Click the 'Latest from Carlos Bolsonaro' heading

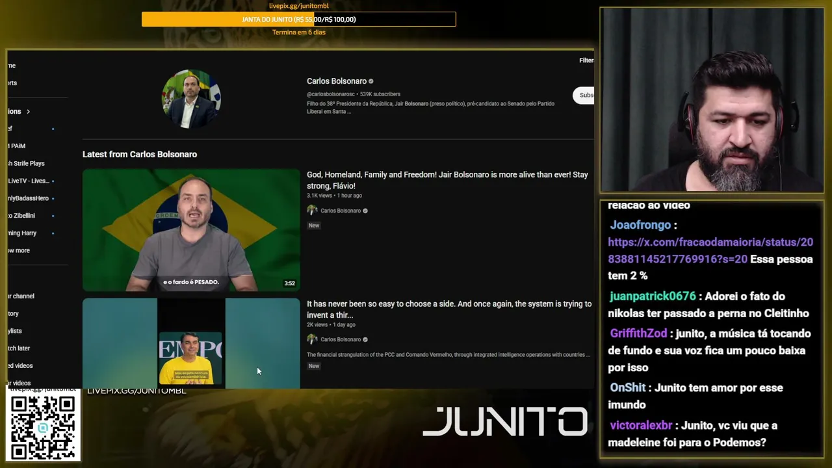[x=140, y=154]
